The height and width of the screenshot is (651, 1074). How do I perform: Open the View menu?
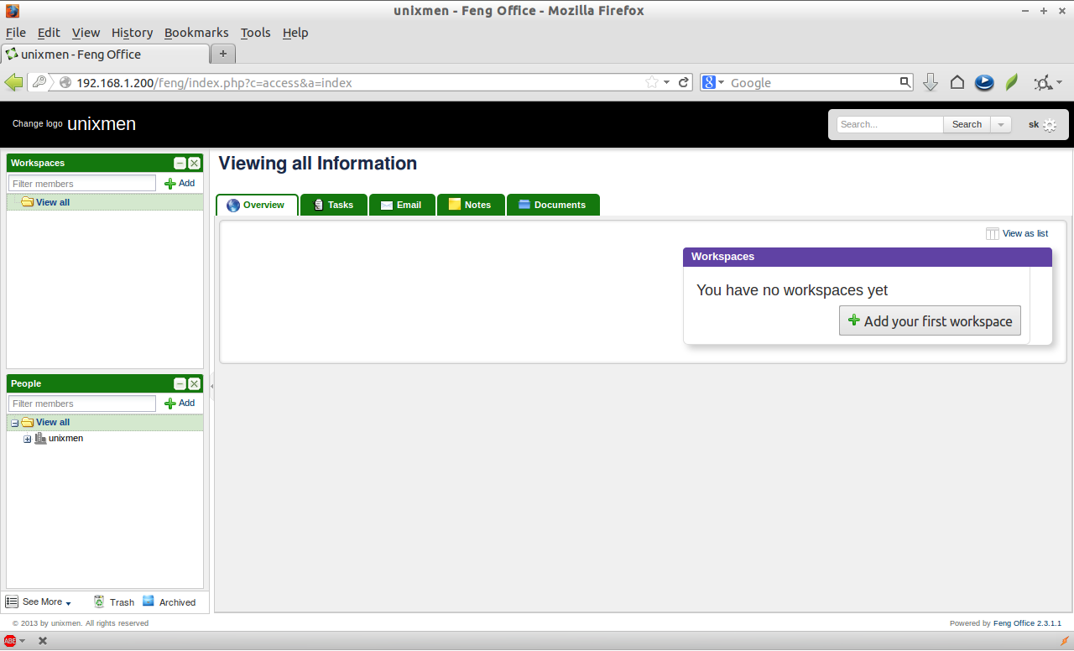pyautogui.click(x=86, y=33)
